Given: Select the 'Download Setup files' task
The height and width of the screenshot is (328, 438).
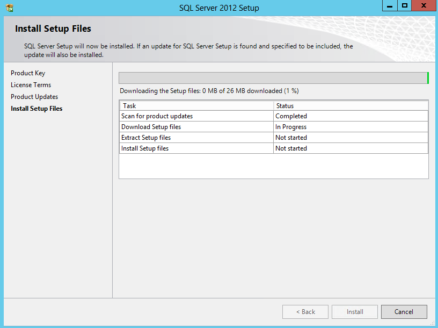Looking at the screenshot, I should click(x=196, y=127).
